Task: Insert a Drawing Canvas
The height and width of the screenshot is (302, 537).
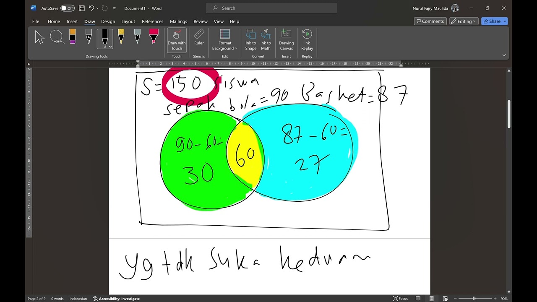Action: (286, 40)
